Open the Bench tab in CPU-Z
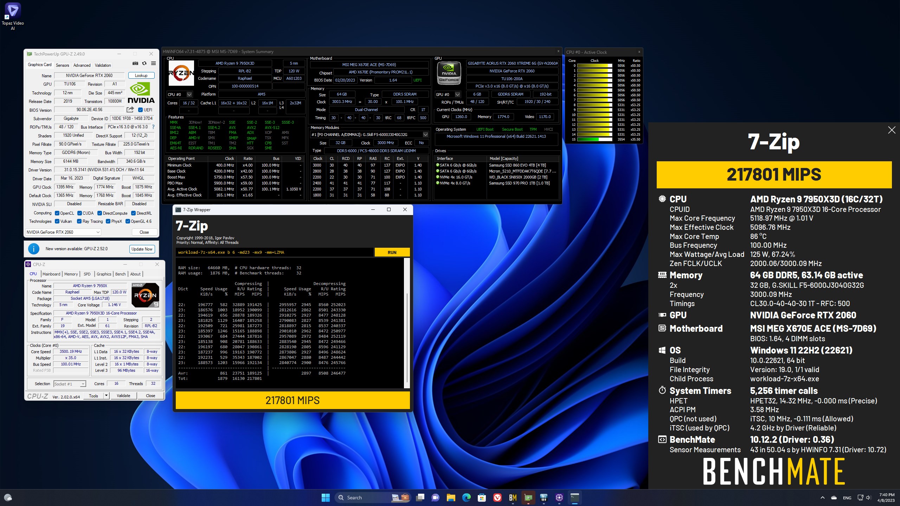900x506 pixels. pyautogui.click(x=121, y=274)
